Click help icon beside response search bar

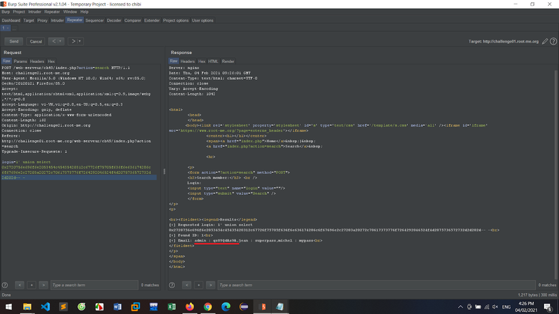[172, 286]
